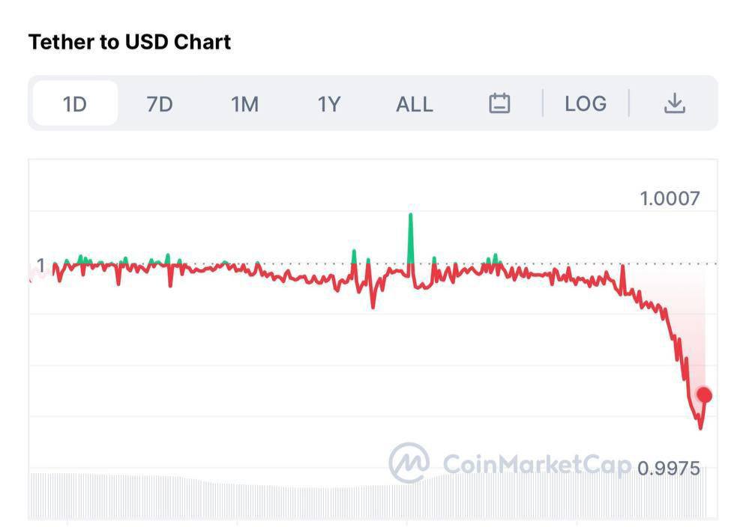Screen dimensions: 746x527
Task: Switch to the 7D time range
Action: click(160, 103)
